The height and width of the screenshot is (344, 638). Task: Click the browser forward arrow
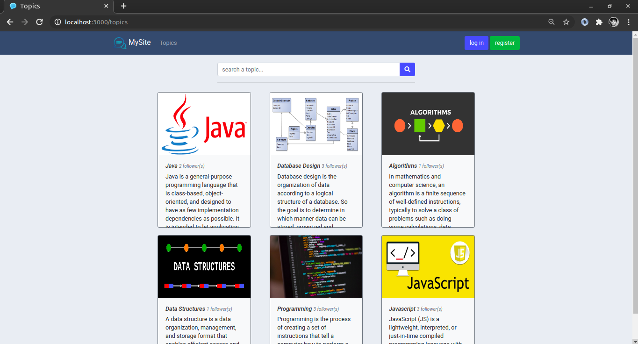25,22
